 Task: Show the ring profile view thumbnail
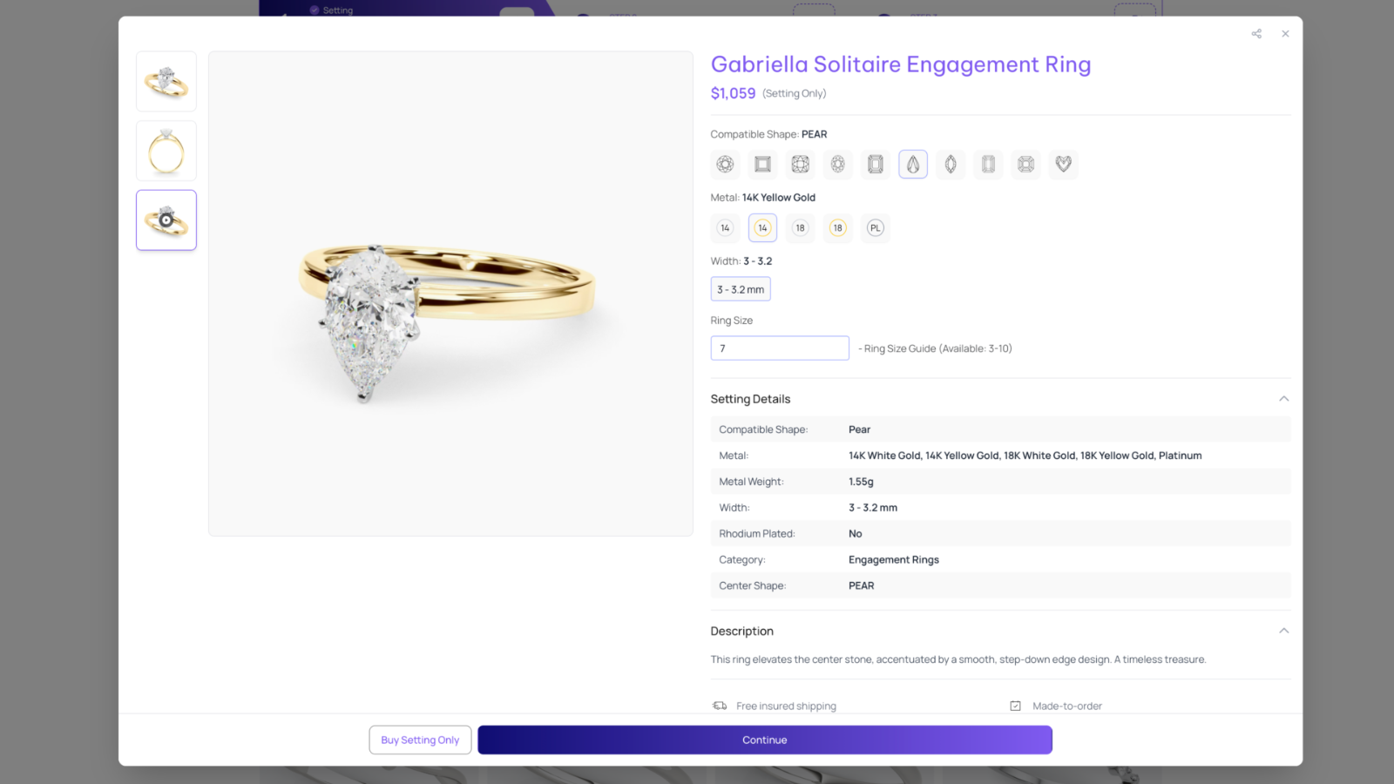[x=166, y=151]
